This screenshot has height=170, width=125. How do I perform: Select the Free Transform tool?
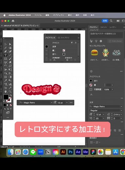[x=10, y=70]
